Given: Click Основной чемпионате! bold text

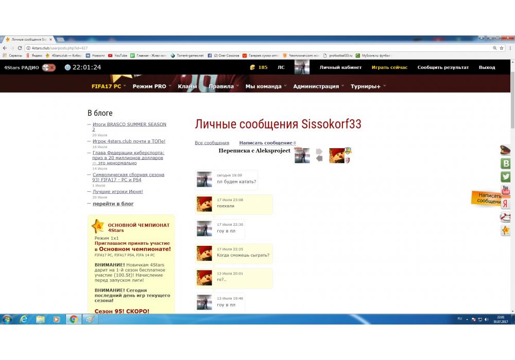Looking at the screenshot, I should point(135,249).
